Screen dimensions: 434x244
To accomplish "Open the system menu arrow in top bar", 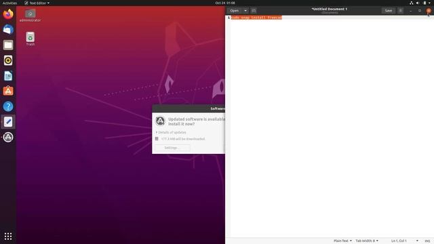I will coord(429,3).
